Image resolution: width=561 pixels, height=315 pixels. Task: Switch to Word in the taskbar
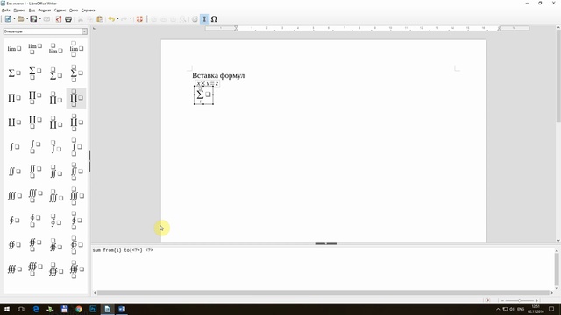[x=122, y=309]
